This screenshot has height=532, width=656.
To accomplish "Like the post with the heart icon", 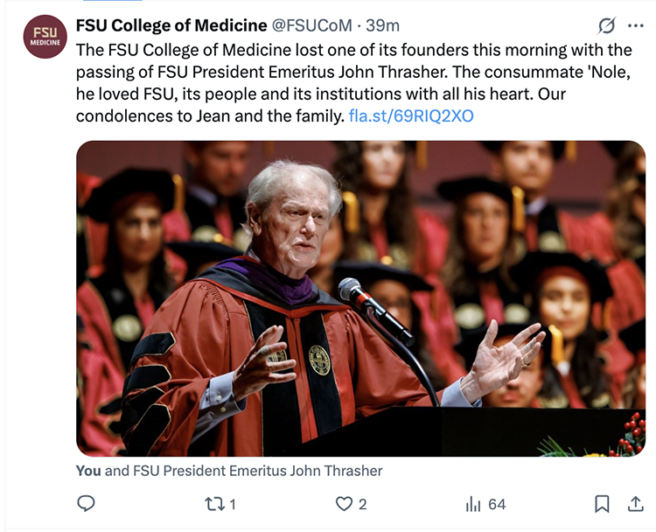I will pos(345,504).
